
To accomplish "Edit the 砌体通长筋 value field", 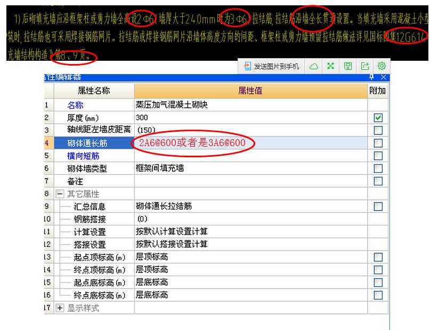I will (x=250, y=143).
